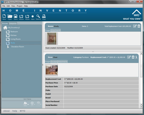The width and height of the screenshot is (144, 115).
Task: Click the New inventory toolbar icon
Action: coord(4,17)
